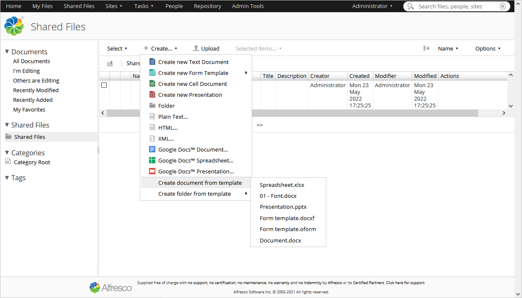
Task: Open the Recently Modified filter link
Action: [x=36, y=90]
